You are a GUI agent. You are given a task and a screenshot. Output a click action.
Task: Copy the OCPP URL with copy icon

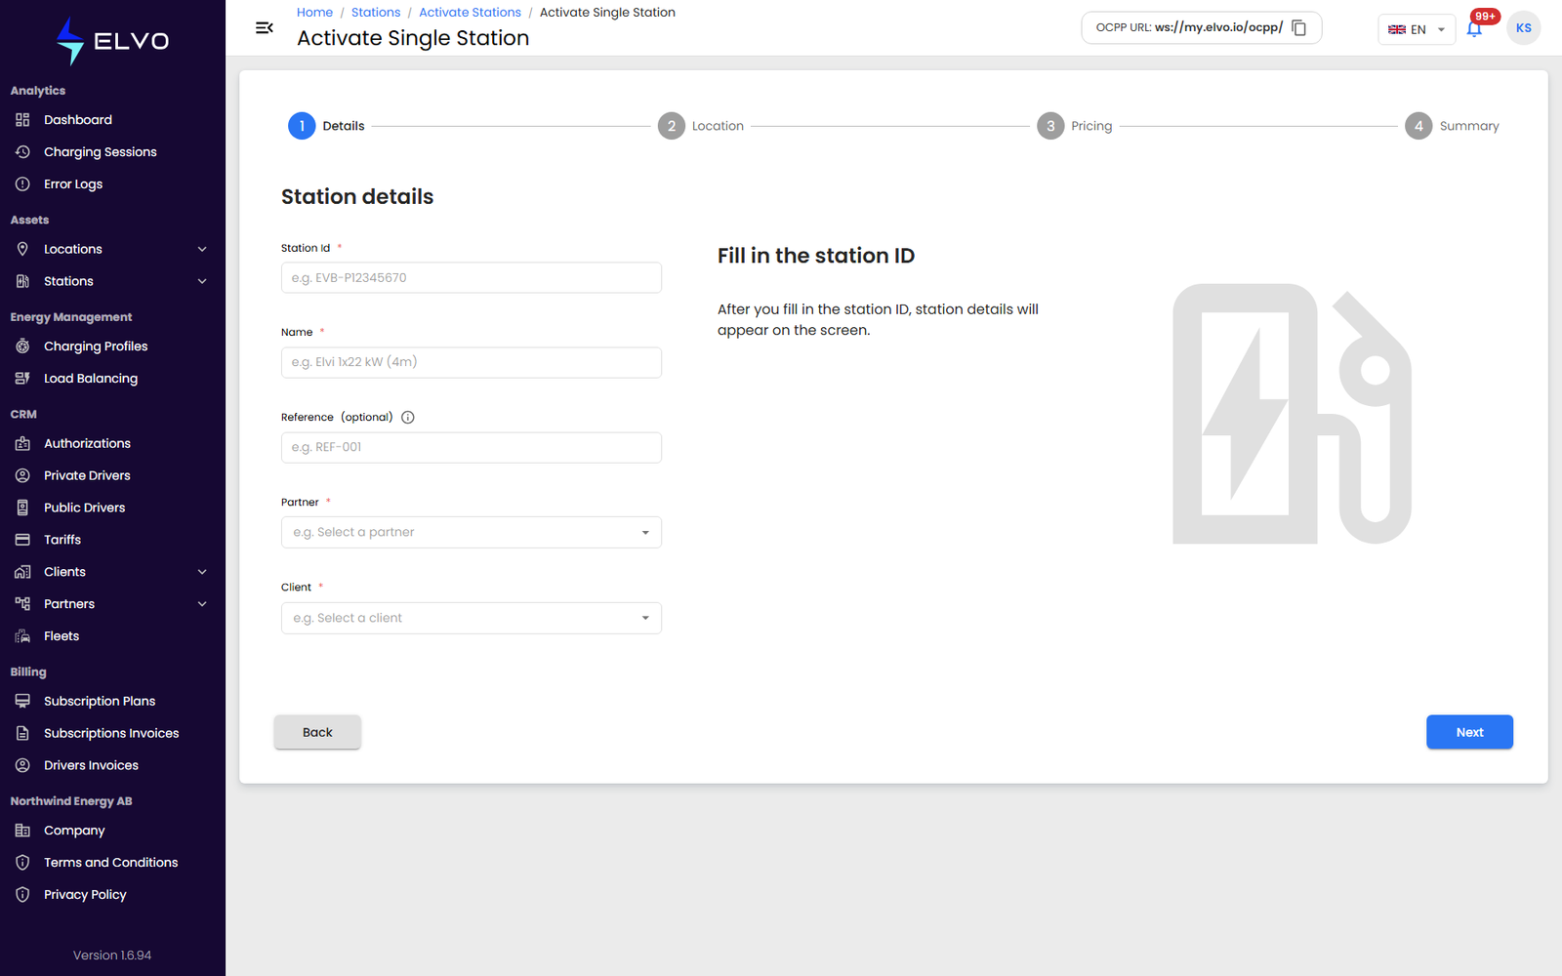[1298, 27]
